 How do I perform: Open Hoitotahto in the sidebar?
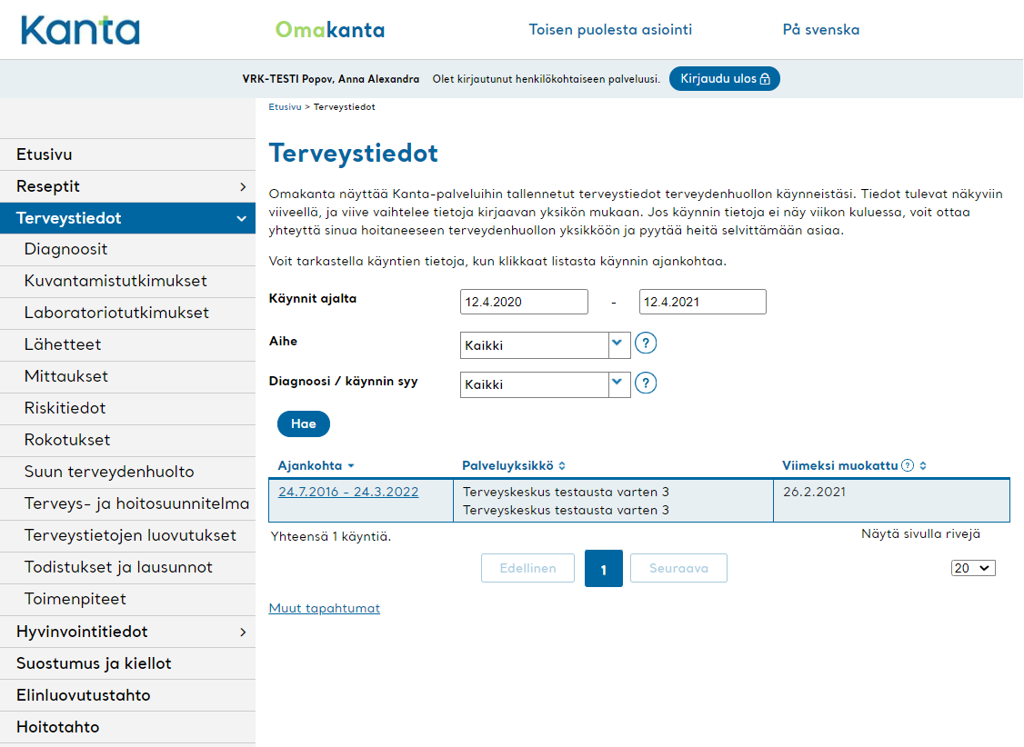tap(128, 727)
